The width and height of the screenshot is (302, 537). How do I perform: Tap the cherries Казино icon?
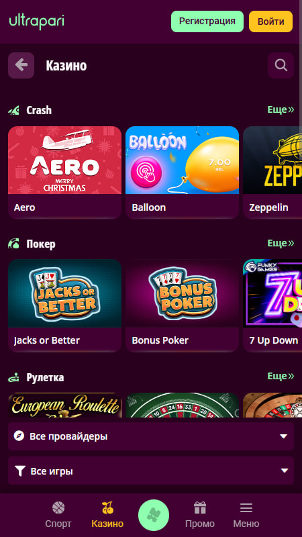107,508
